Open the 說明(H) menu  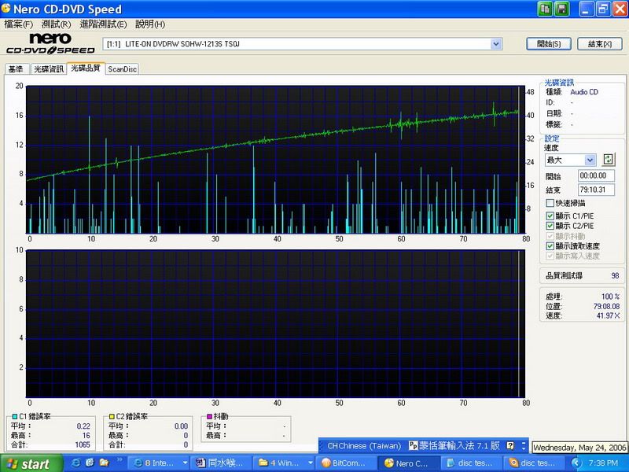click(150, 24)
